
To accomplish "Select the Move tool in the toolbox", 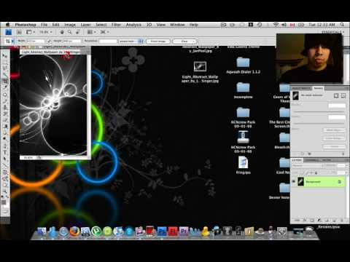I will [5, 56].
